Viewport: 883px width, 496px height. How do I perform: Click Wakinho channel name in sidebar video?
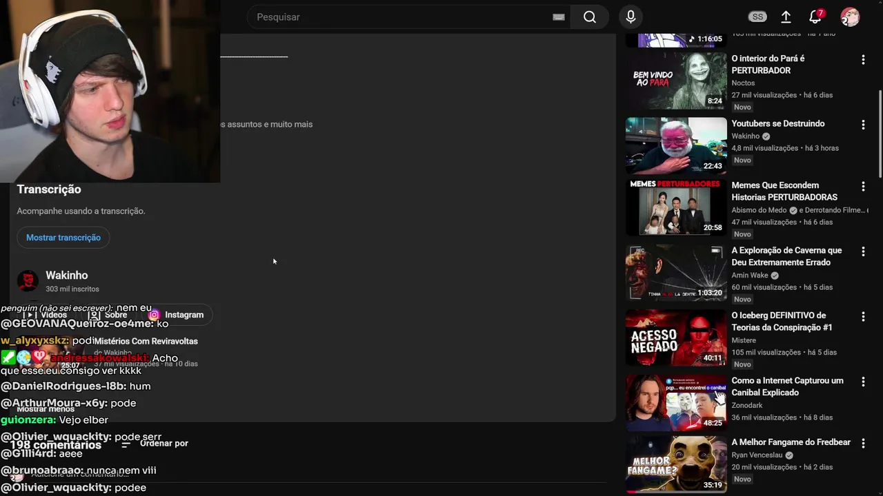[x=745, y=136]
